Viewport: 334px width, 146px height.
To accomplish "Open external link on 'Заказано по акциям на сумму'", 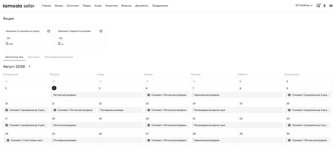I will (x=49, y=31).
